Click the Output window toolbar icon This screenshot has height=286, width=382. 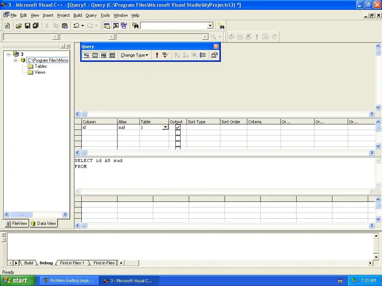(x=116, y=26)
